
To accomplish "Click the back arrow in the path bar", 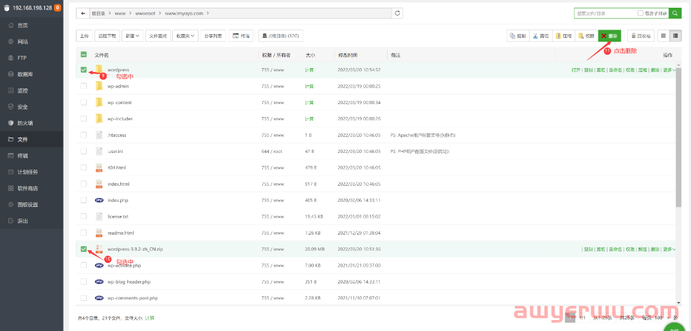I will (82, 13).
